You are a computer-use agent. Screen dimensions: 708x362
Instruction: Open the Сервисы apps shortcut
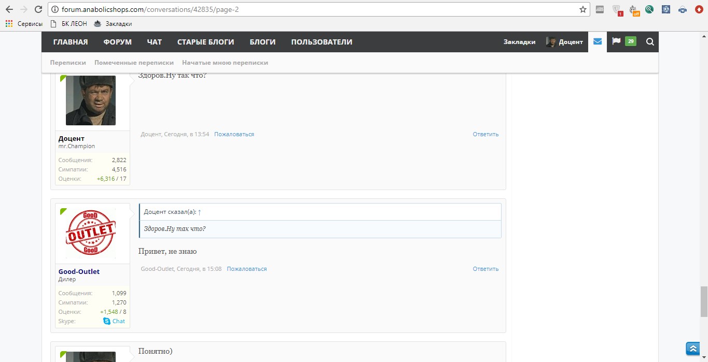24,23
